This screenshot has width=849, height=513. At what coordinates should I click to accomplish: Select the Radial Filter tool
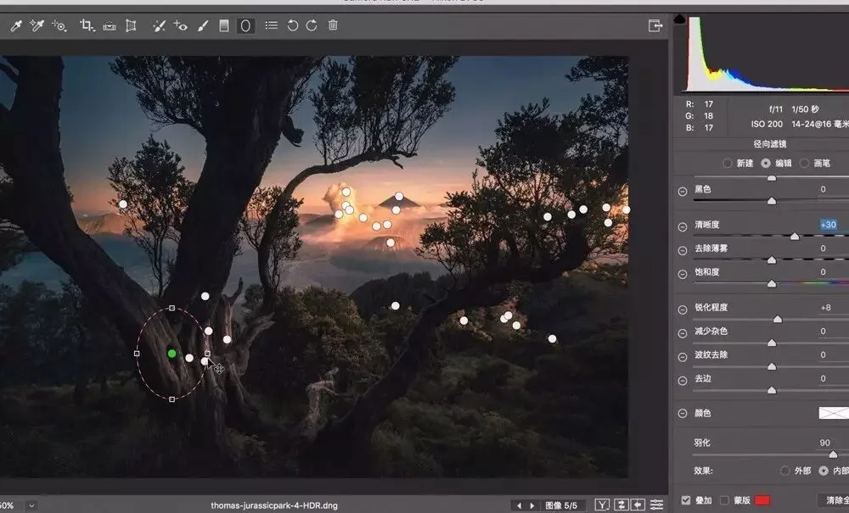click(245, 25)
